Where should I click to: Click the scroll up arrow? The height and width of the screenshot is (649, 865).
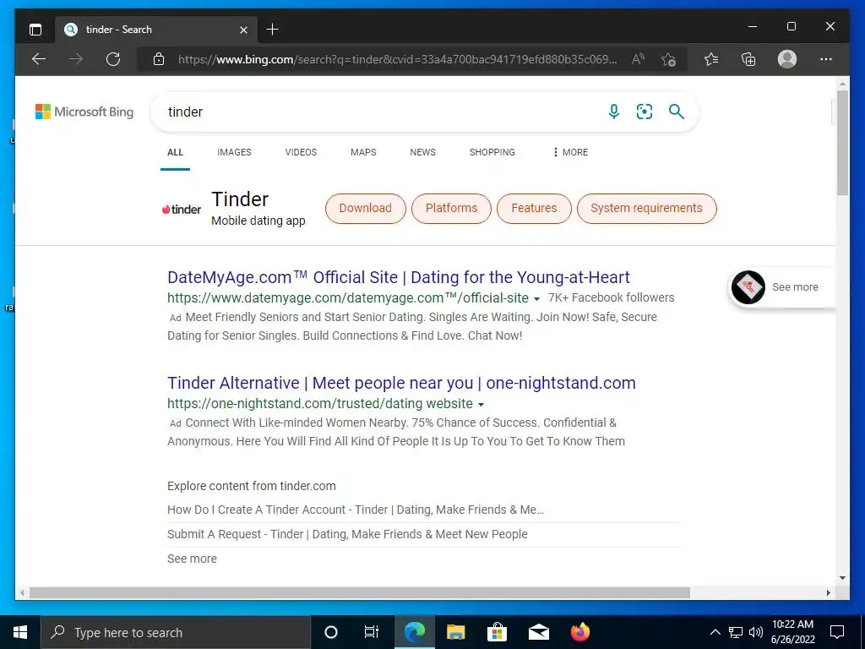pos(842,84)
